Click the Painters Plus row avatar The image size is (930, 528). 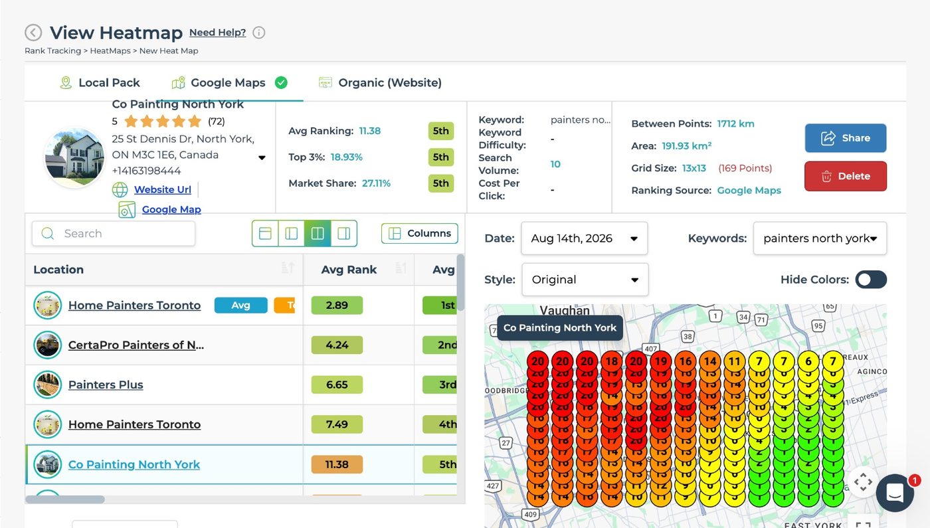(48, 385)
